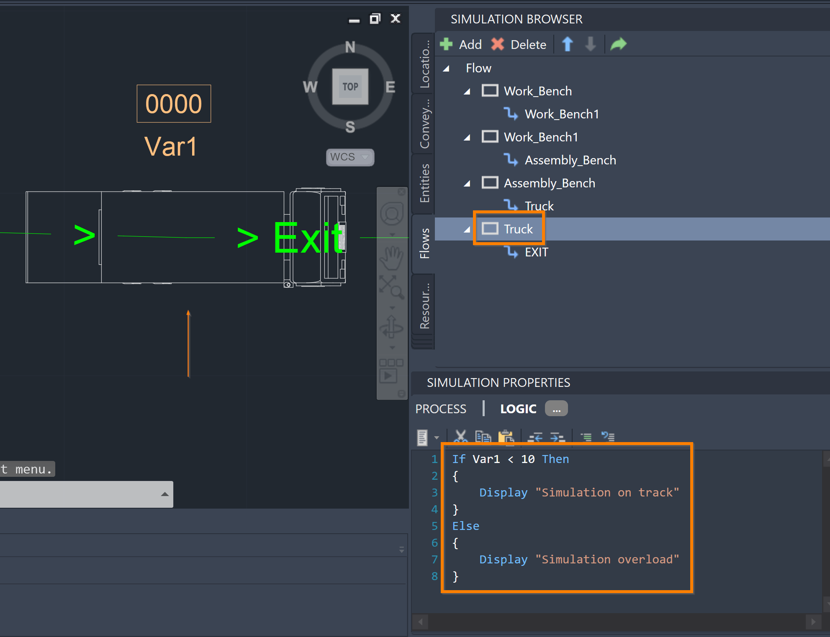
Task: Click the ViewCube TOP face
Action: click(x=350, y=87)
